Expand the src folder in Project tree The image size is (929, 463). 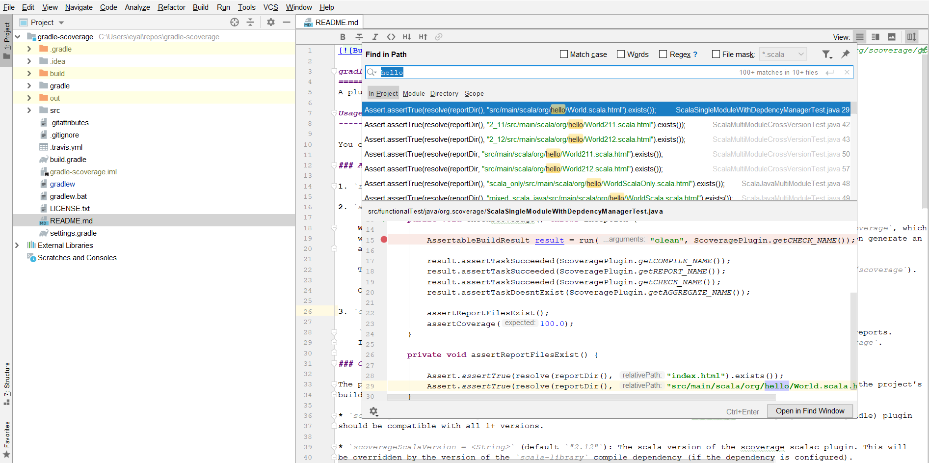[29, 110]
